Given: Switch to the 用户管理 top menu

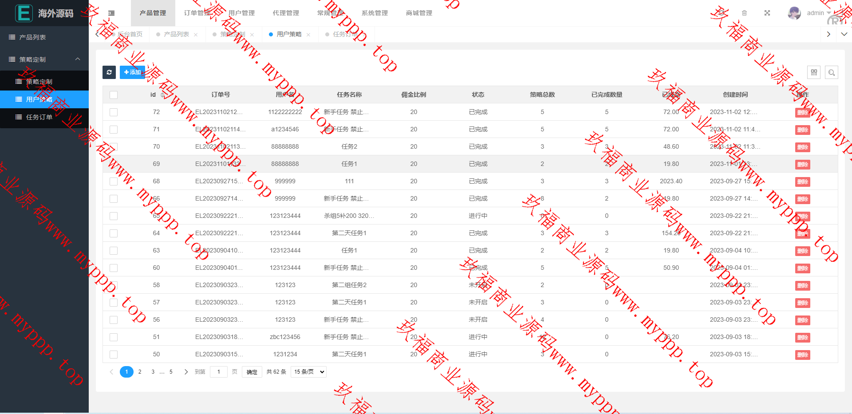Looking at the screenshot, I should [x=241, y=13].
